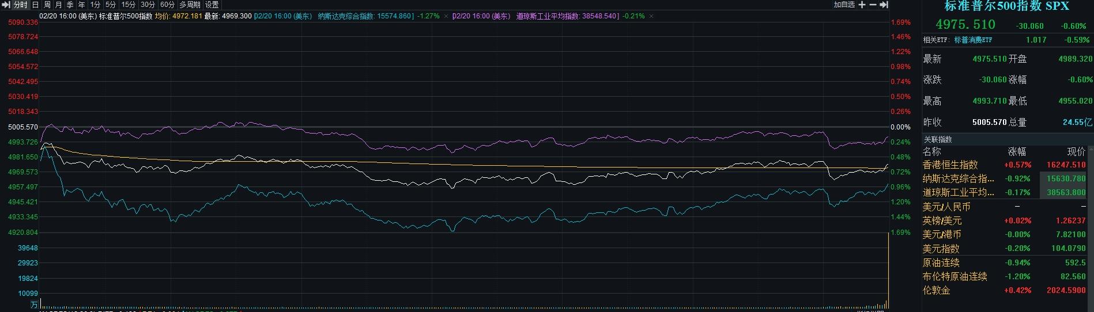Click the expand arrow icon right of the minus icon
Screen dimensions: 1094x312
pos(884,5)
